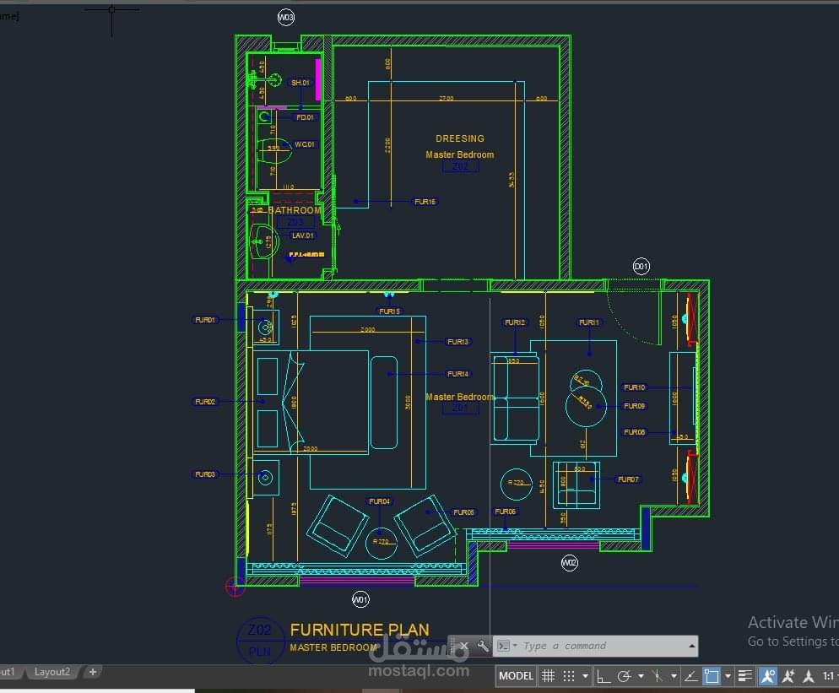Open the 1:1 annotation scale list

[x=830, y=676]
